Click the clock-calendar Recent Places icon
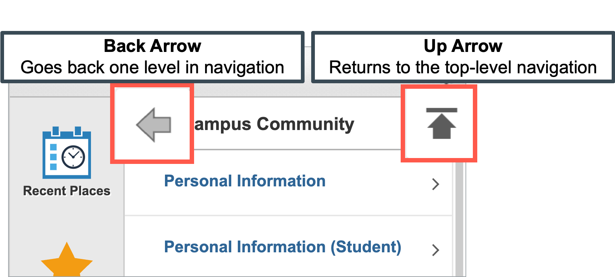Screen dimensions: 615x277 (x=67, y=155)
